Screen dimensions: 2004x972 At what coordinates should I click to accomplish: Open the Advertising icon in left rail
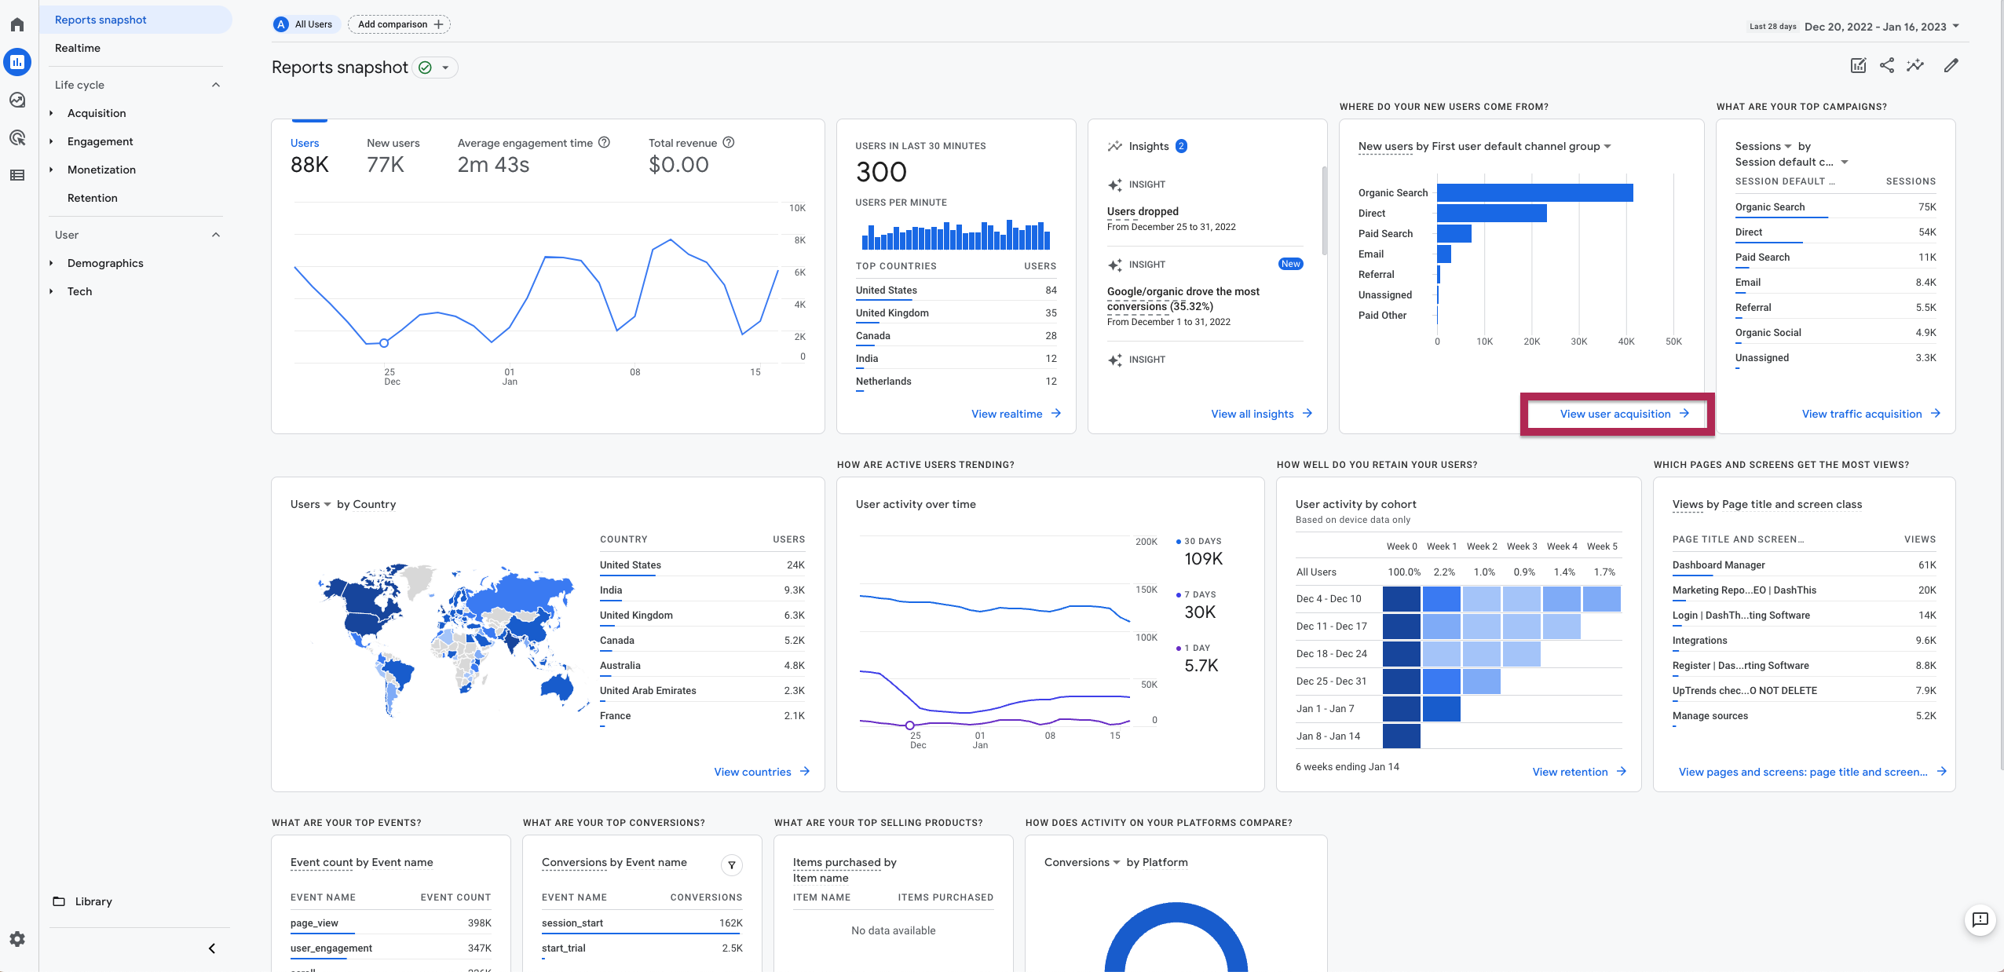click(x=17, y=137)
